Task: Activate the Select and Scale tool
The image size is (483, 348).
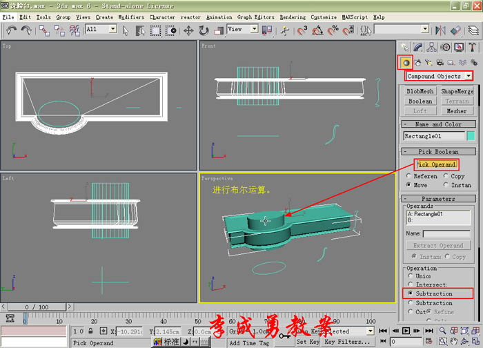Action: click(219, 30)
